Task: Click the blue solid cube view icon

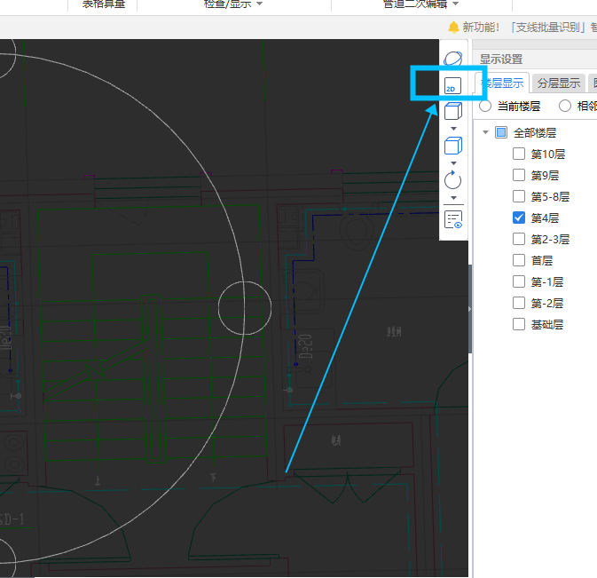Action: 453,146
